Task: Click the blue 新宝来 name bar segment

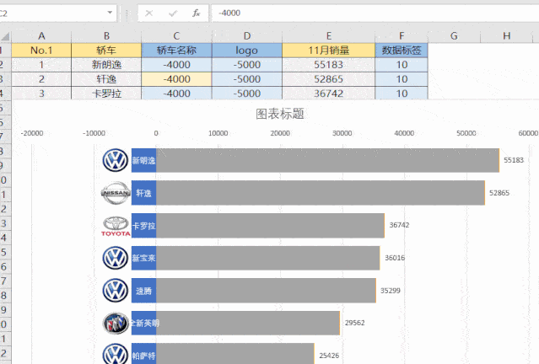Action: click(143, 258)
